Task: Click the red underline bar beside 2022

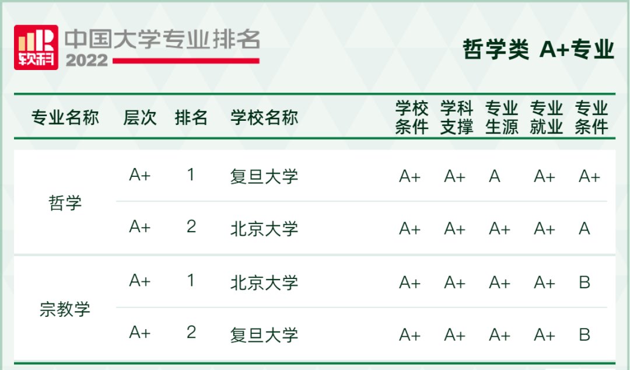Action: click(x=185, y=60)
